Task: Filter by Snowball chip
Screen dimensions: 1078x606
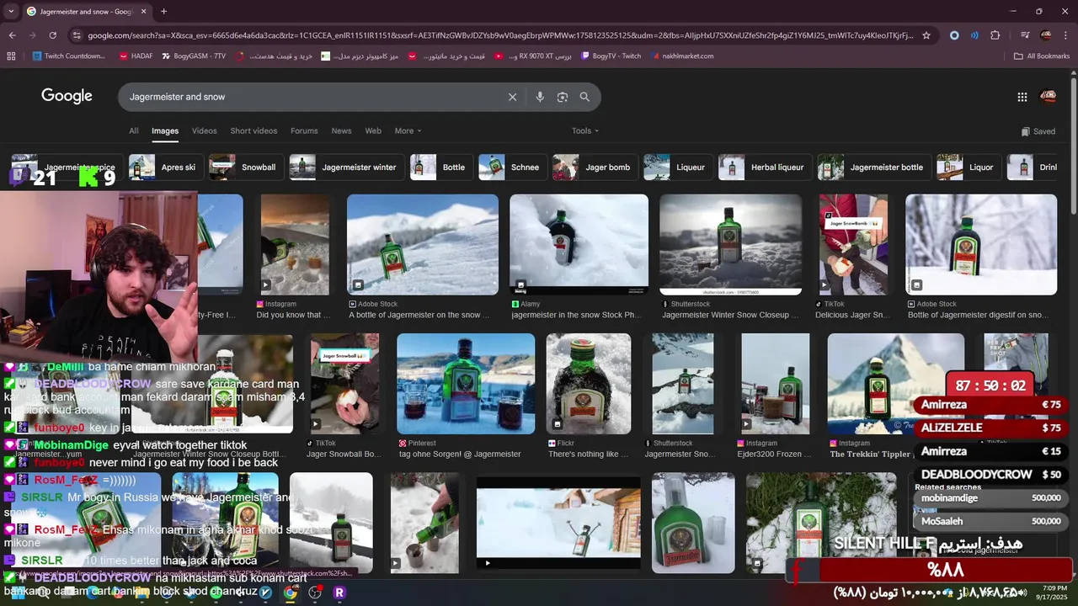Action: pos(245,167)
